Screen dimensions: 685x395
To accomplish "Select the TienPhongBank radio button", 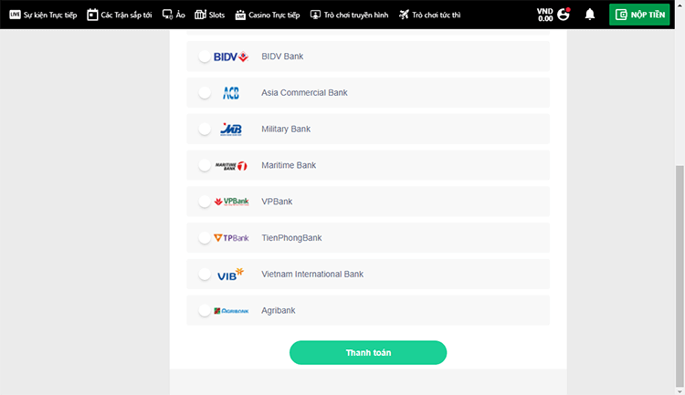I will pyautogui.click(x=205, y=237).
